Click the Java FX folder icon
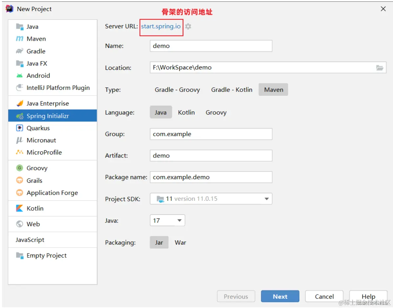Viewport: 393px width, 308px height. 20,63
